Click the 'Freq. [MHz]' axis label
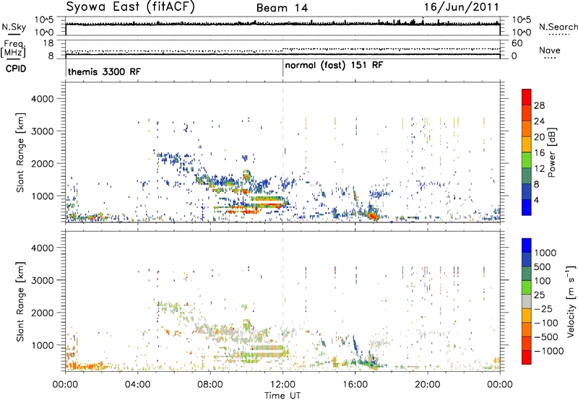The height and width of the screenshot is (400, 578). tap(14, 49)
